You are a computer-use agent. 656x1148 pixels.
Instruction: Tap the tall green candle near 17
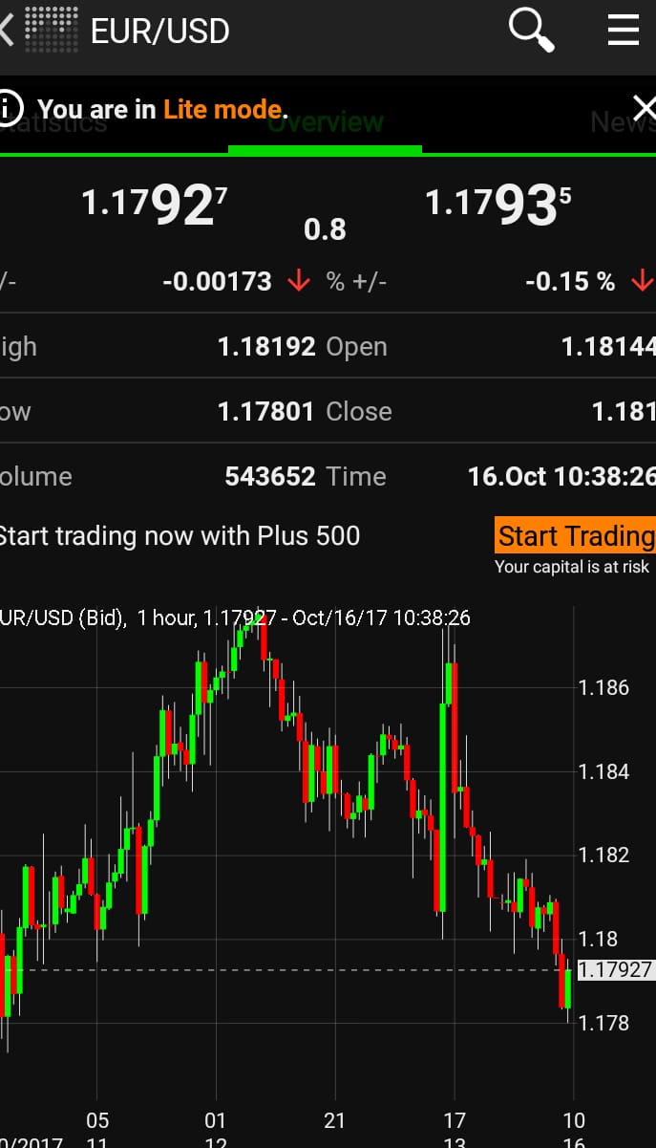tap(443, 808)
